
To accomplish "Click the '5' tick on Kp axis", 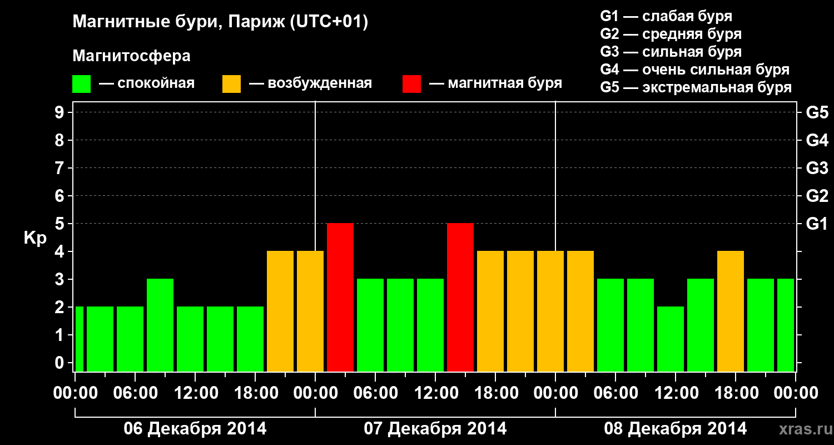I will click(61, 224).
